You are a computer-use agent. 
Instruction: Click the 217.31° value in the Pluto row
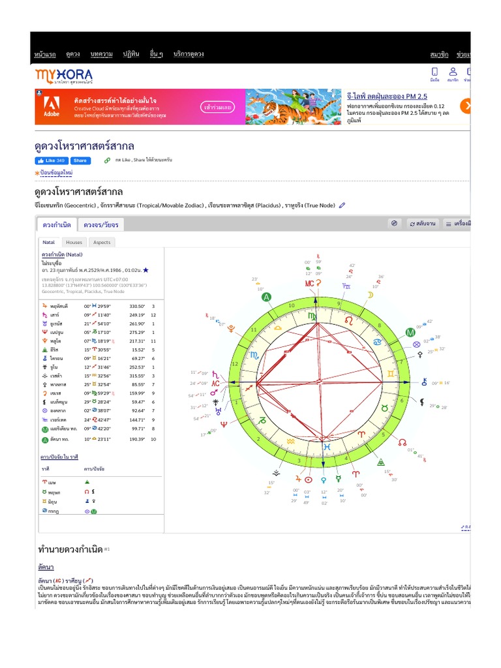pyautogui.click(x=137, y=341)
